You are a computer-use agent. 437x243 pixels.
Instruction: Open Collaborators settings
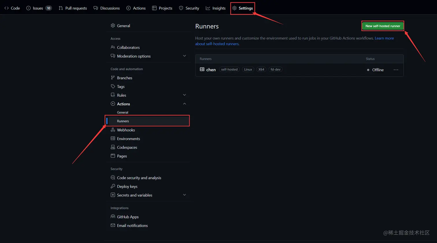point(128,47)
